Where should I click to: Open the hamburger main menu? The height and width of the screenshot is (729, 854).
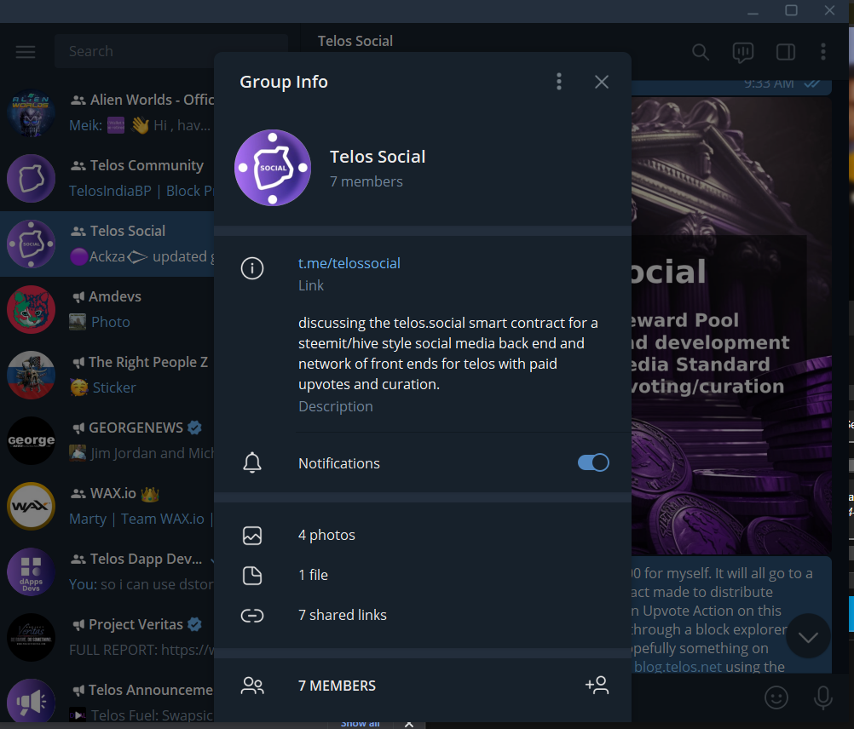coord(26,52)
